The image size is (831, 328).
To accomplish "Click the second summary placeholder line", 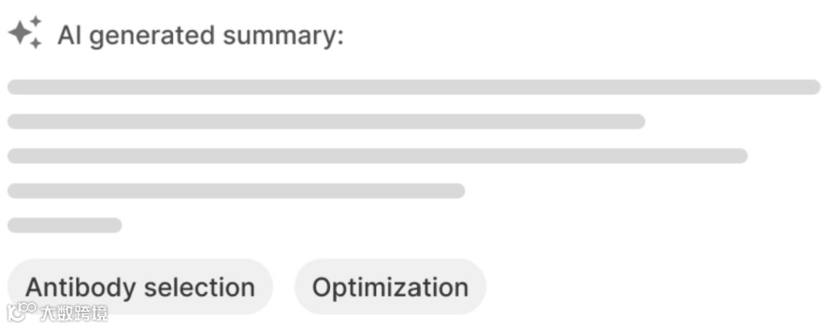I will (x=326, y=122).
